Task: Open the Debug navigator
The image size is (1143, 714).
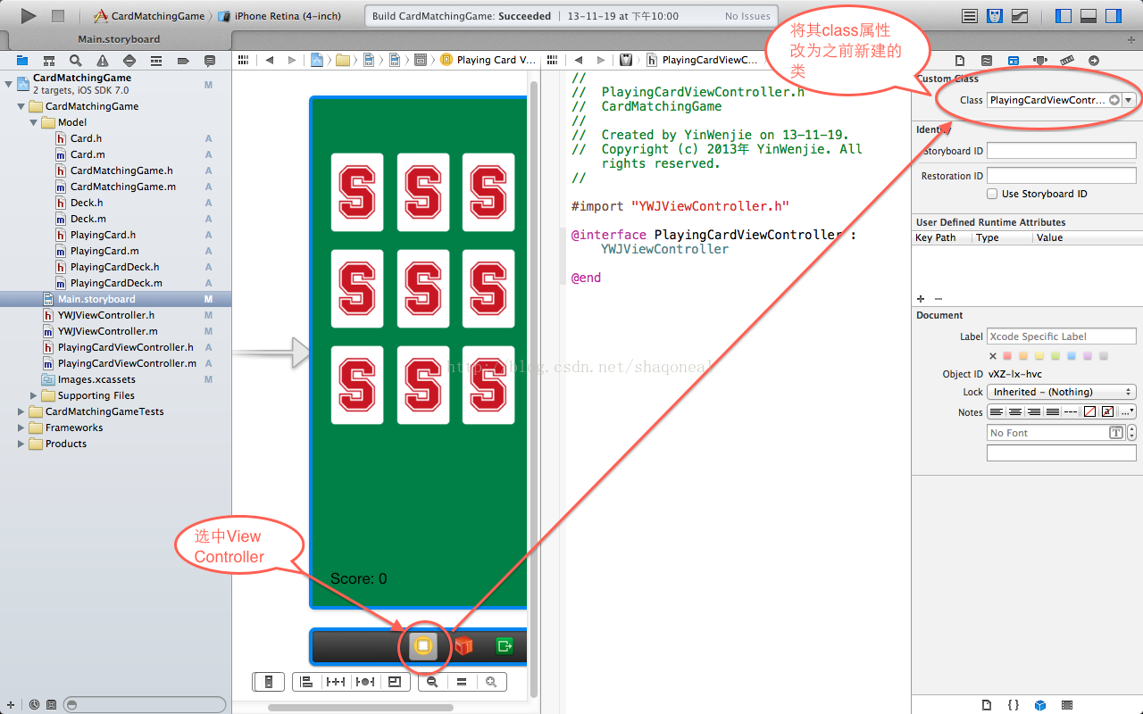Action: (156, 61)
